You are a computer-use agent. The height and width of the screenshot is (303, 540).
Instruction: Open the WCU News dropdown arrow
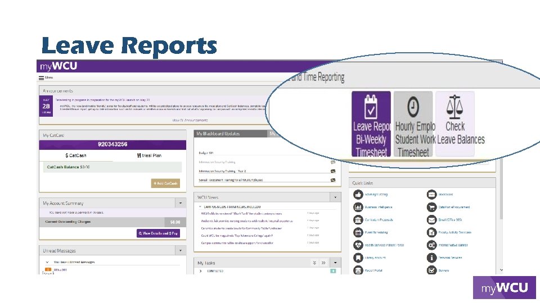click(335, 198)
